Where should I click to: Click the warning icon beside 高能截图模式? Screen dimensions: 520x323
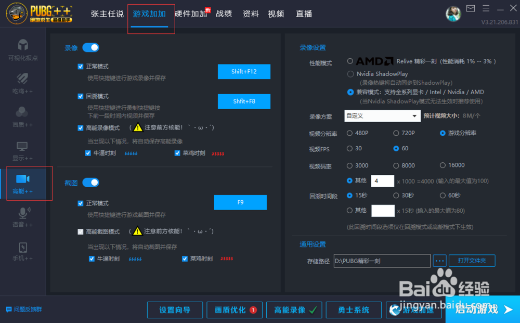(x=137, y=231)
